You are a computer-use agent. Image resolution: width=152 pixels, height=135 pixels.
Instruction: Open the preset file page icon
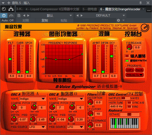coord(19,15)
